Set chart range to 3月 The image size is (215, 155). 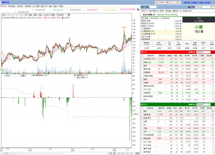[x=118, y=154]
